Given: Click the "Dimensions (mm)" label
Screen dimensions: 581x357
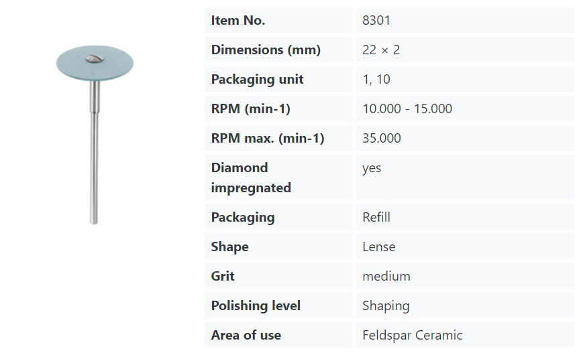Looking at the screenshot, I should 266,50.
